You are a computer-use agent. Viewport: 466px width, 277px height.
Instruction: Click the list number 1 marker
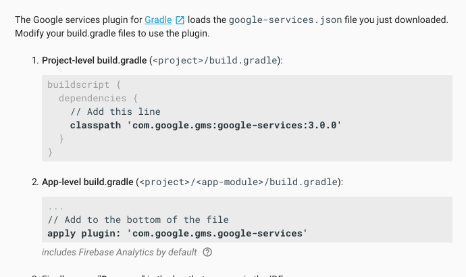click(34, 60)
